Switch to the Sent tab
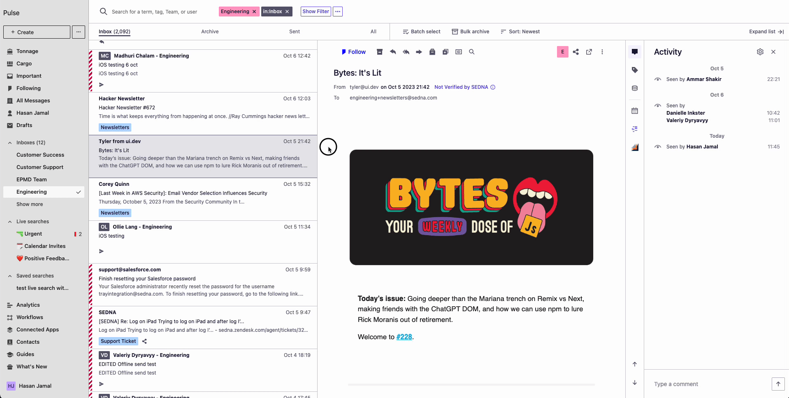Viewport: 789px width, 398px height. click(295, 32)
